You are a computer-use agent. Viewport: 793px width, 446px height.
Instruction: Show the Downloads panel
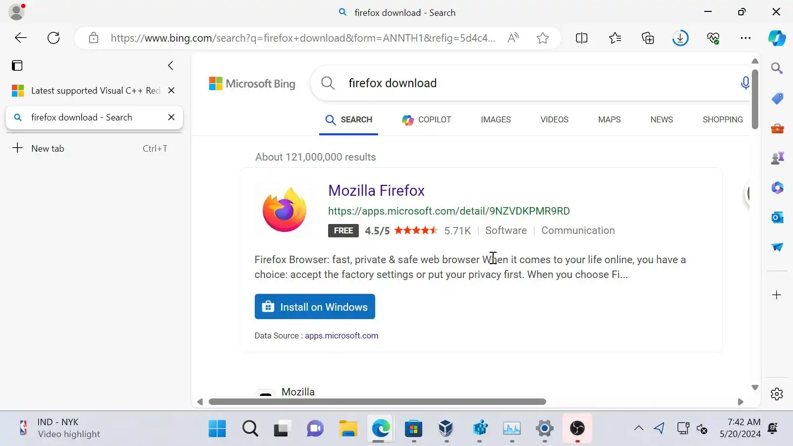click(x=680, y=38)
